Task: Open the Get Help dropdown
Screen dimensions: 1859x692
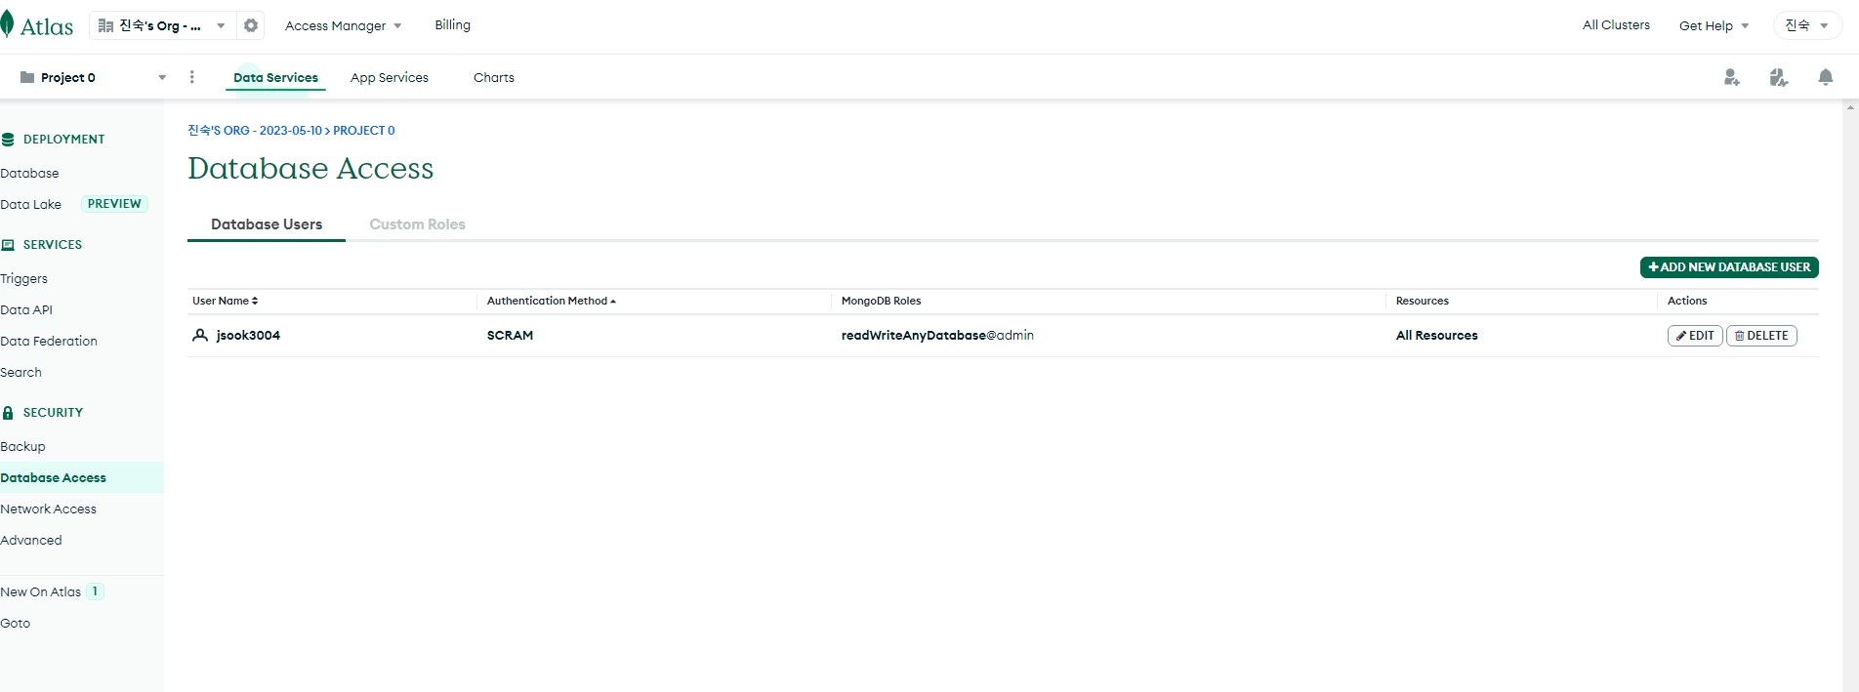Action: (1714, 25)
